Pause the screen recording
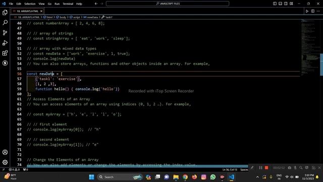This screenshot has width=323, height=182. [260, 168]
